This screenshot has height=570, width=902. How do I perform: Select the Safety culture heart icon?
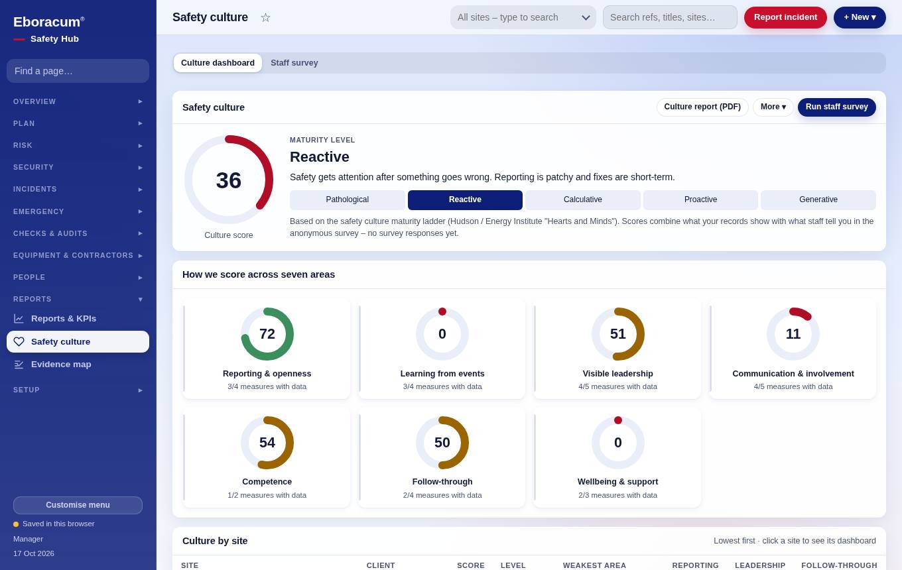[19, 342]
